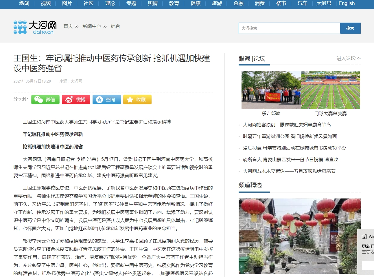374x277 pixels.
Task: Open the 乐走邙岭 group photo thumbnail
Action: pyautogui.click(x=271, y=90)
